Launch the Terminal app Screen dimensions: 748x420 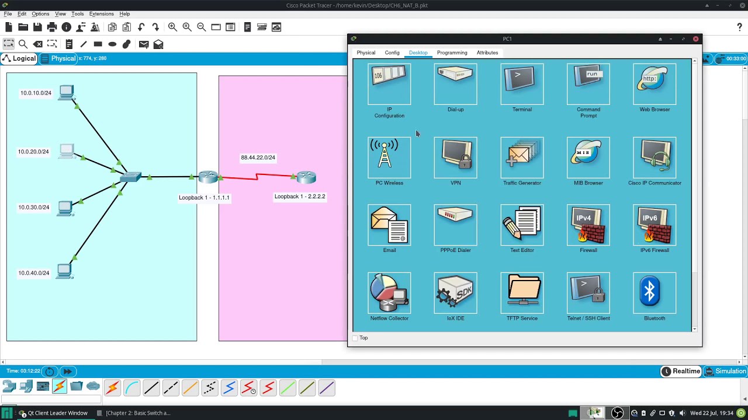[x=522, y=85]
